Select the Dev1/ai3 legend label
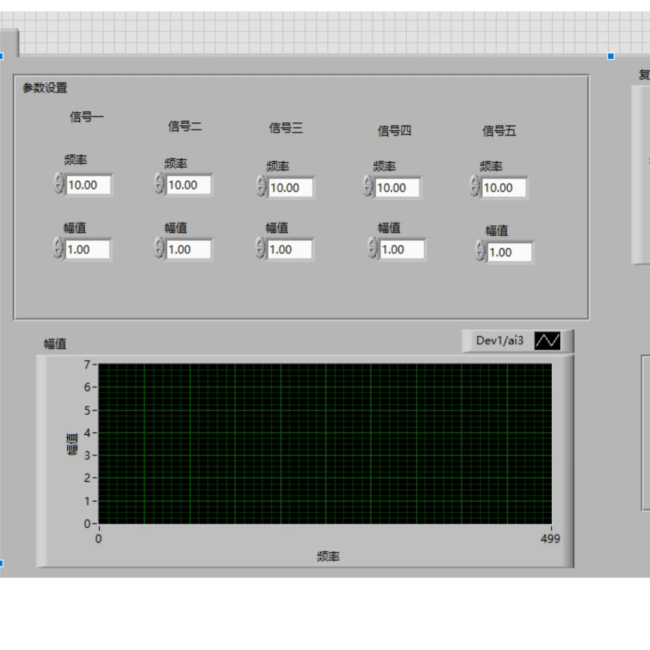 pos(500,341)
